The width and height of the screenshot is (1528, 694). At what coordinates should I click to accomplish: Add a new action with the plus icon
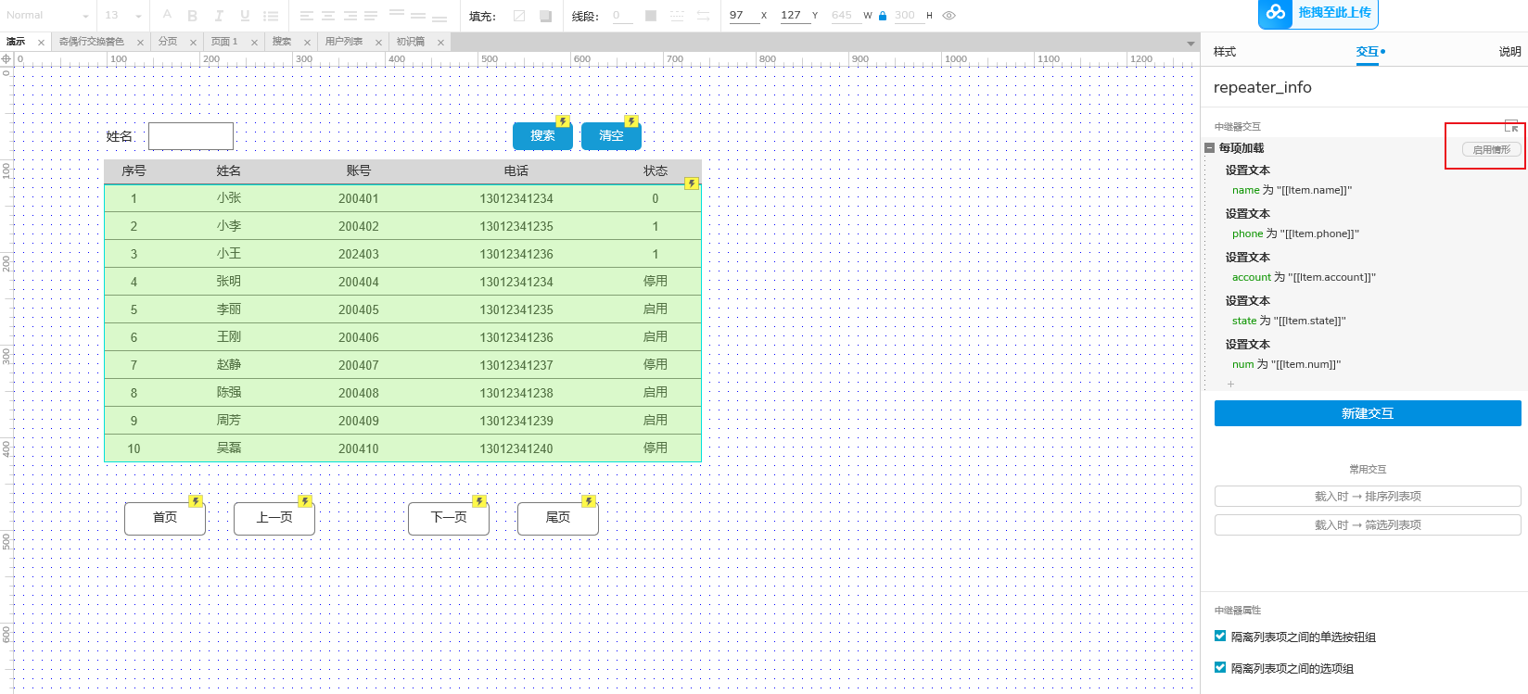pos(1231,385)
